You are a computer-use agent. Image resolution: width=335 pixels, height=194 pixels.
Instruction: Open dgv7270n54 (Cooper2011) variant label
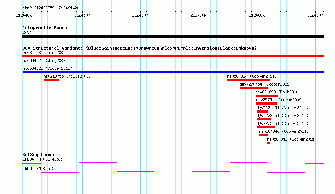pyautogui.click(x=265, y=84)
